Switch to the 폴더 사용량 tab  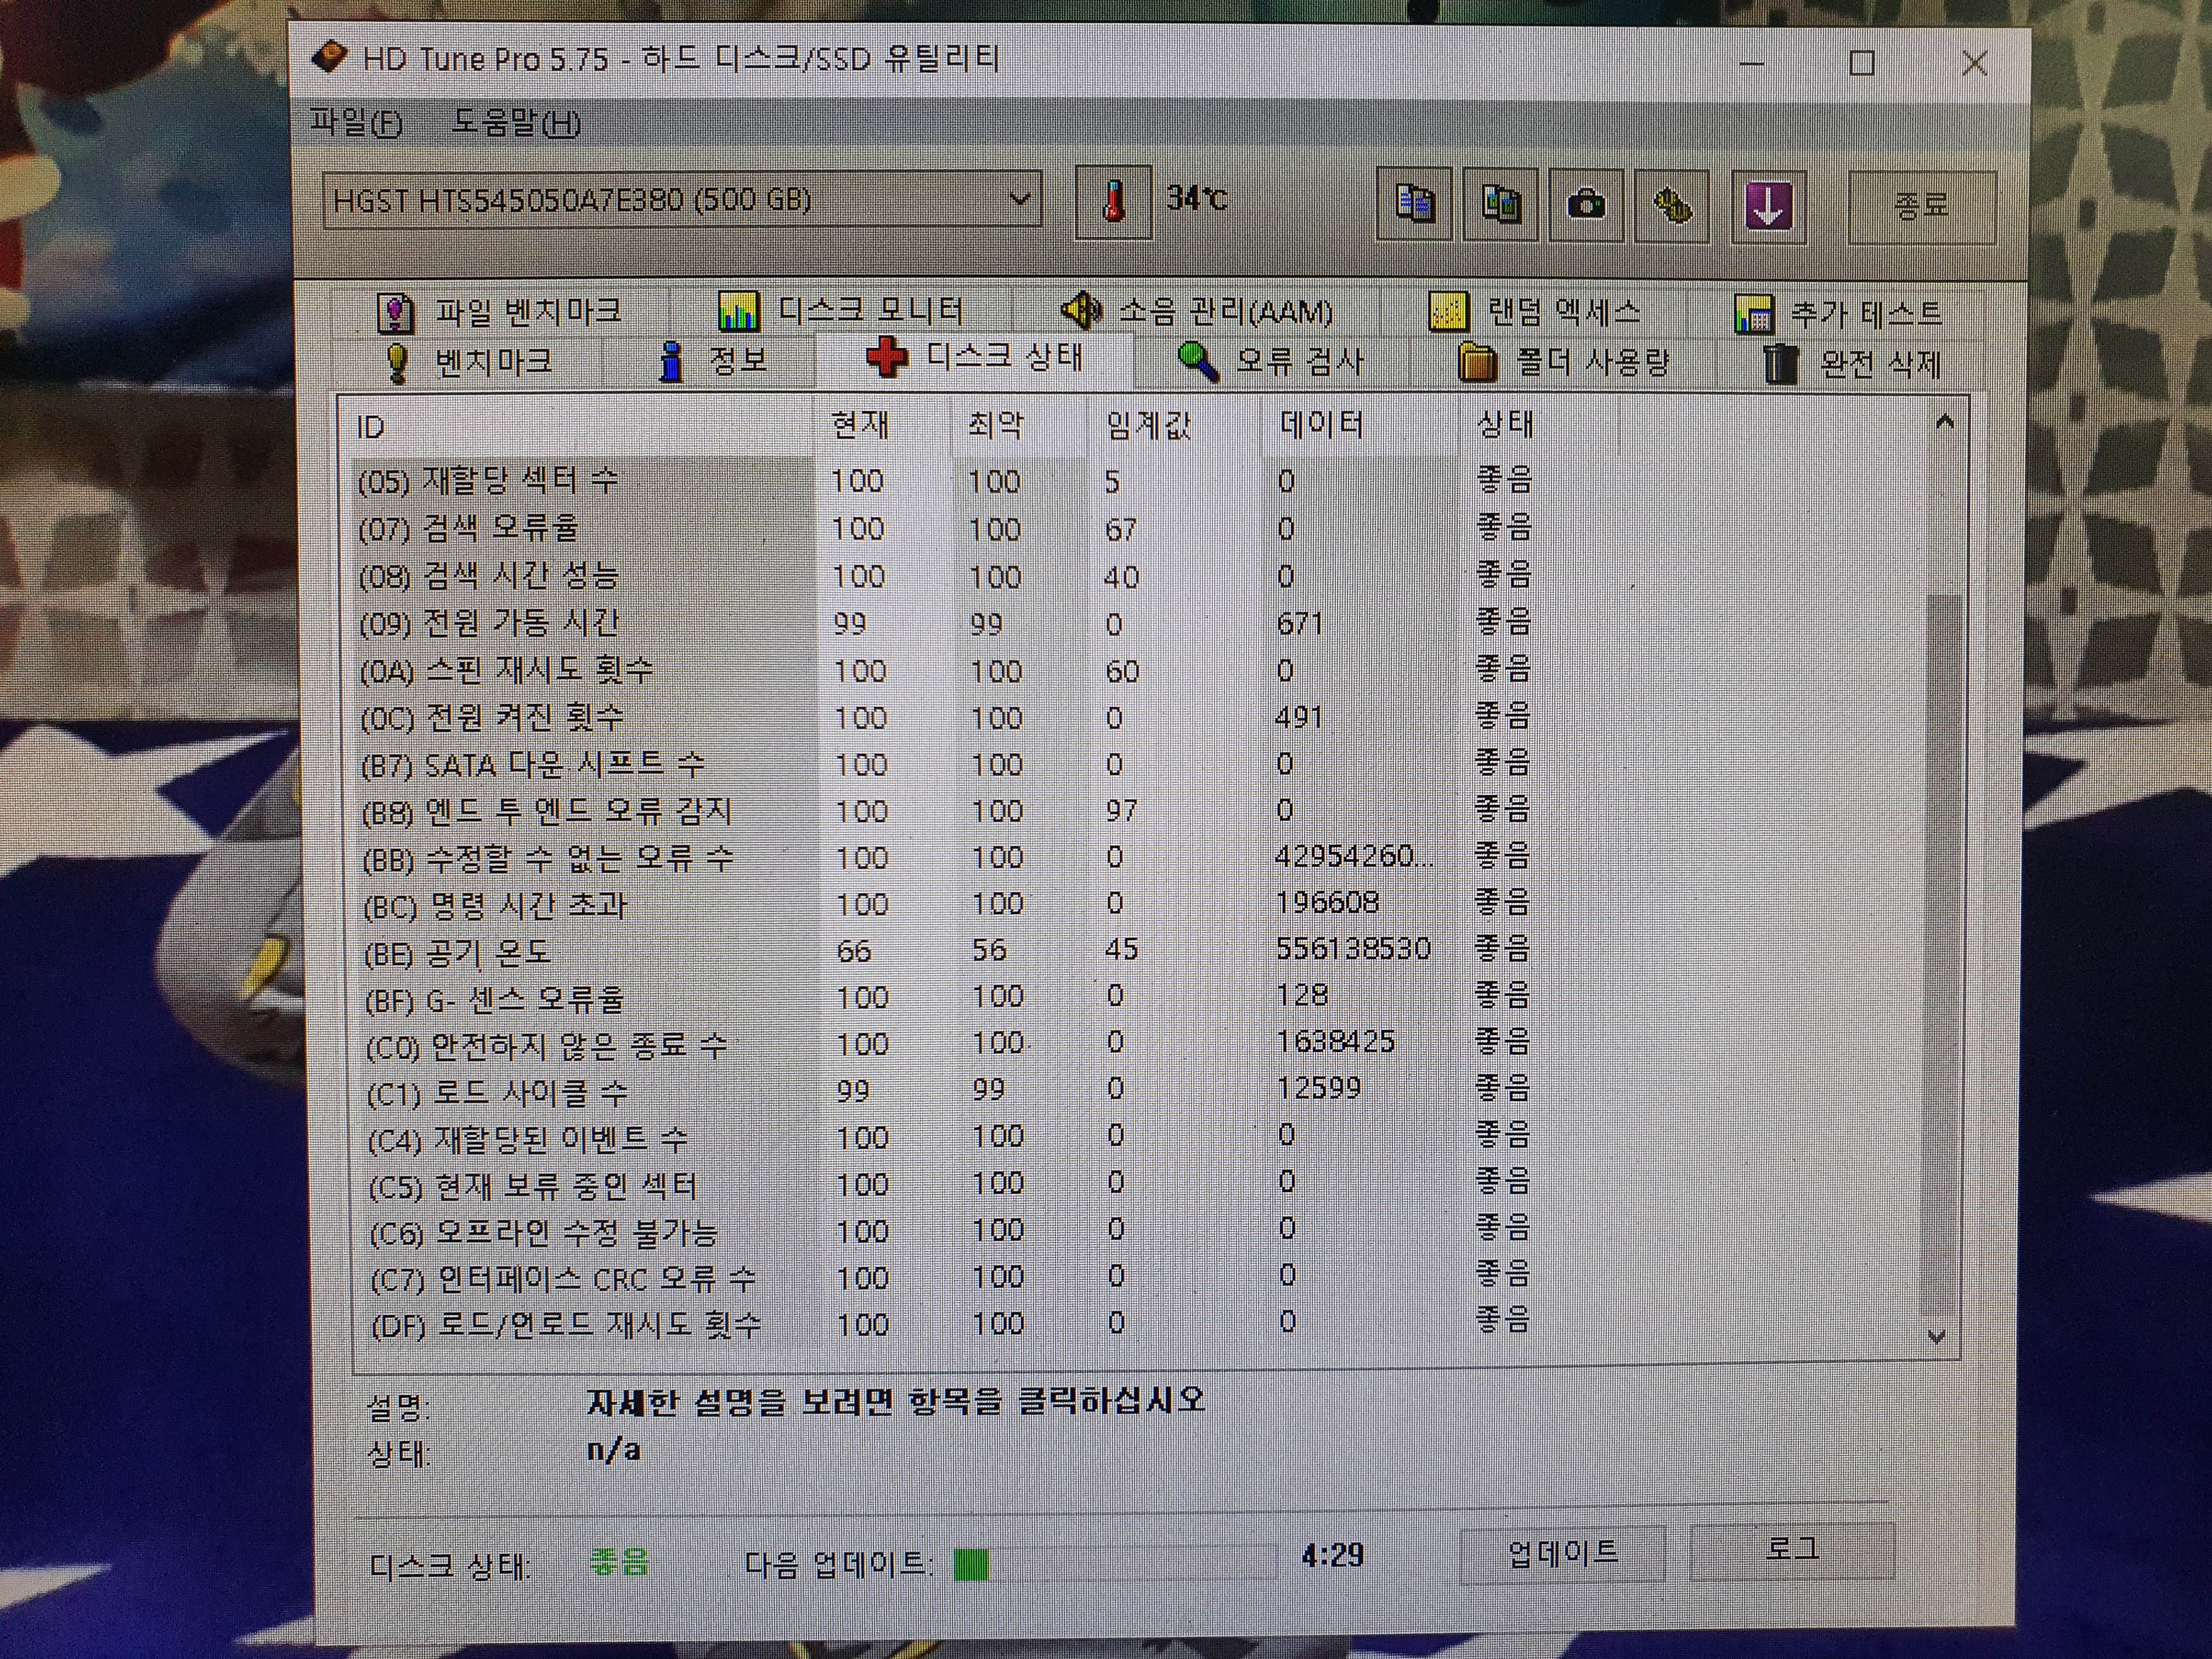[x=1564, y=362]
